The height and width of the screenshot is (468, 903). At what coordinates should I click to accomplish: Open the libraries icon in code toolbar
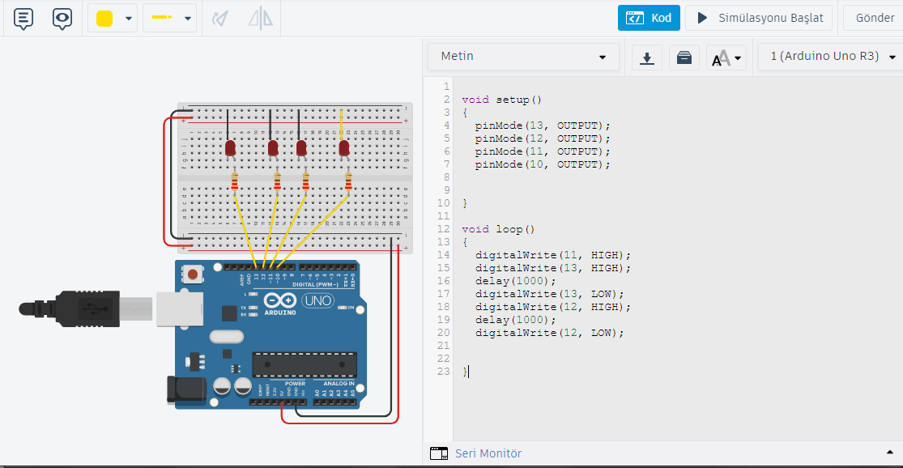click(x=684, y=57)
